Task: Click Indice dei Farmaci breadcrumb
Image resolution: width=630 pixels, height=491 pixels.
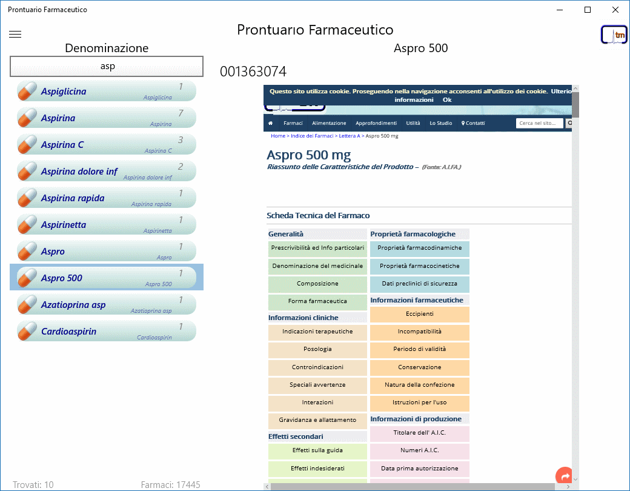Action: 312,136
